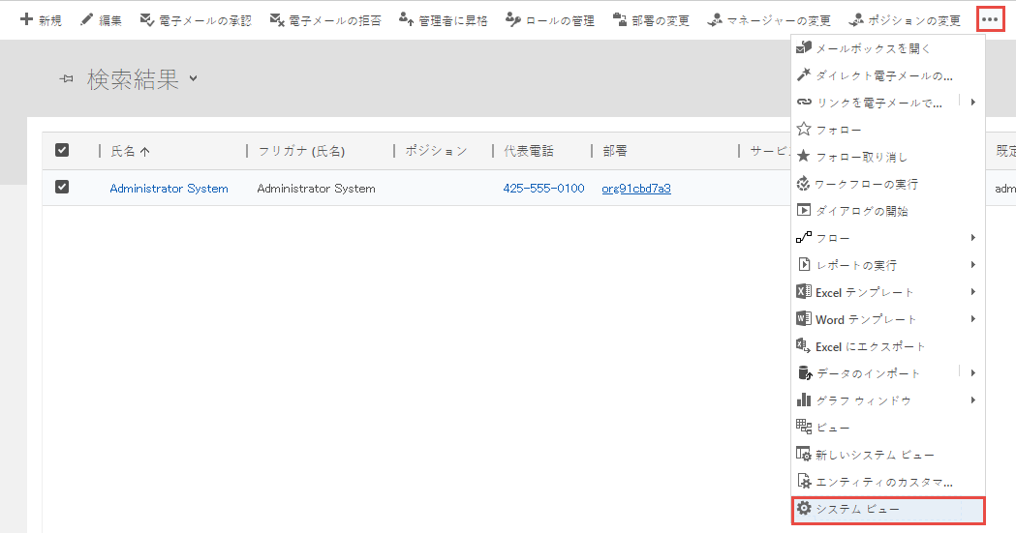Click the 電子メールの拒否 icon
Screen dimensions: 1016x533
277,20
